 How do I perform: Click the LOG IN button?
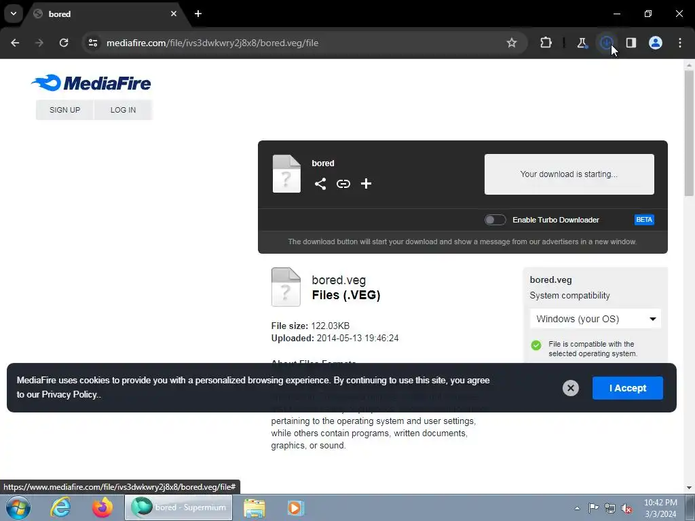[x=124, y=110]
